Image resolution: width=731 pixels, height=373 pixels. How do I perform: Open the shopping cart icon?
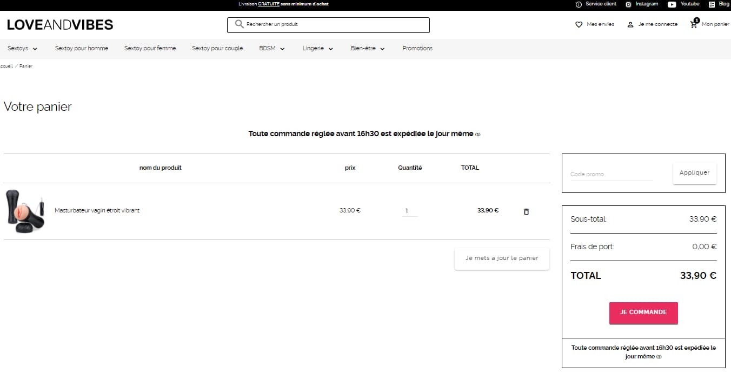pyautogui.click(x=694, y=24)
